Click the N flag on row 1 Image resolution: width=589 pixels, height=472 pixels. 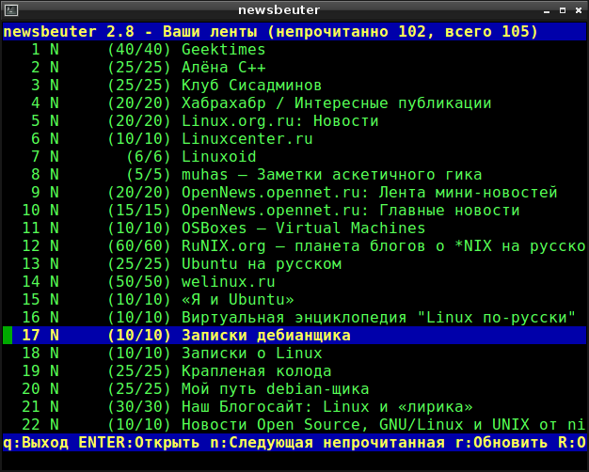coord(55,50)
